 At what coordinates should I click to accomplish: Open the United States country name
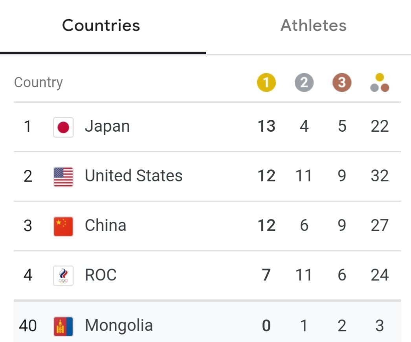coord(134,175)
